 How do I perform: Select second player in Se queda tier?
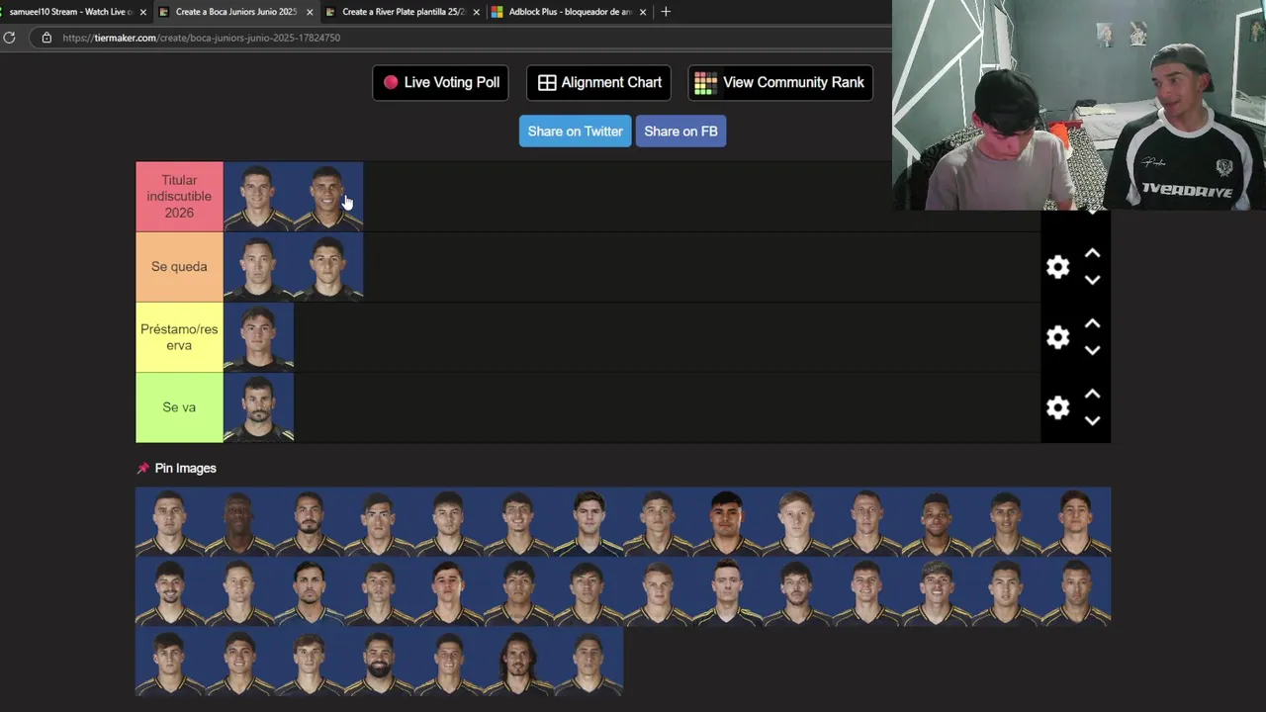tap(328, 267)
